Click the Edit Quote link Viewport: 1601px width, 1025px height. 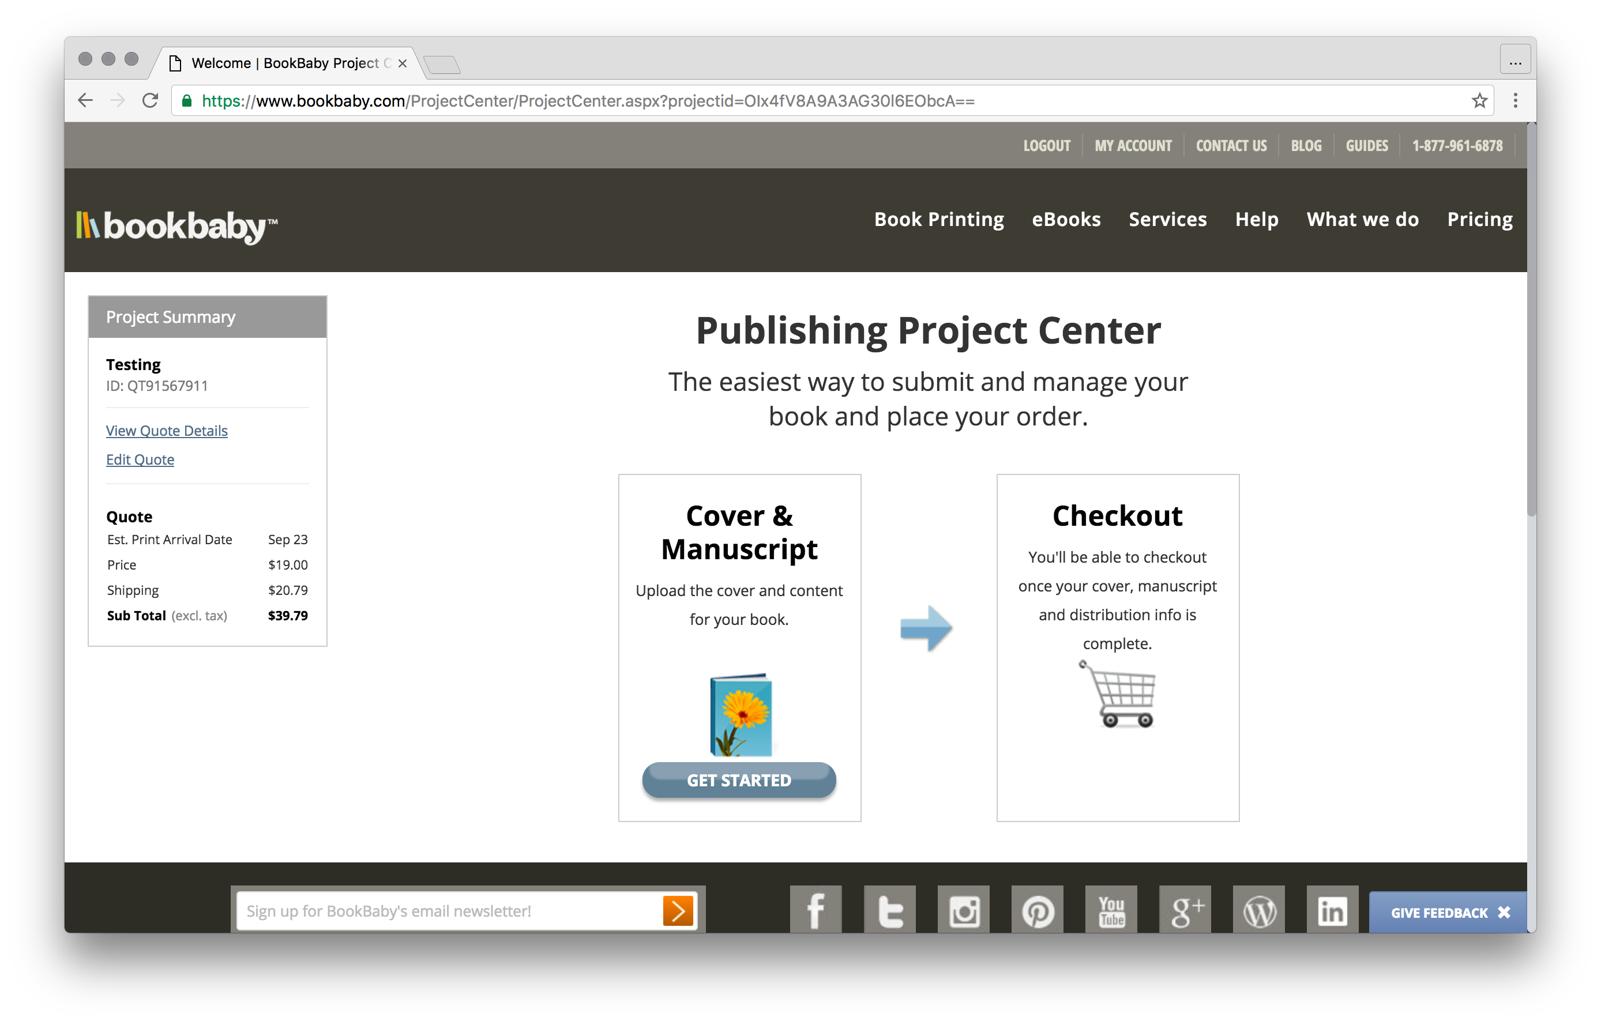point(140,459)
